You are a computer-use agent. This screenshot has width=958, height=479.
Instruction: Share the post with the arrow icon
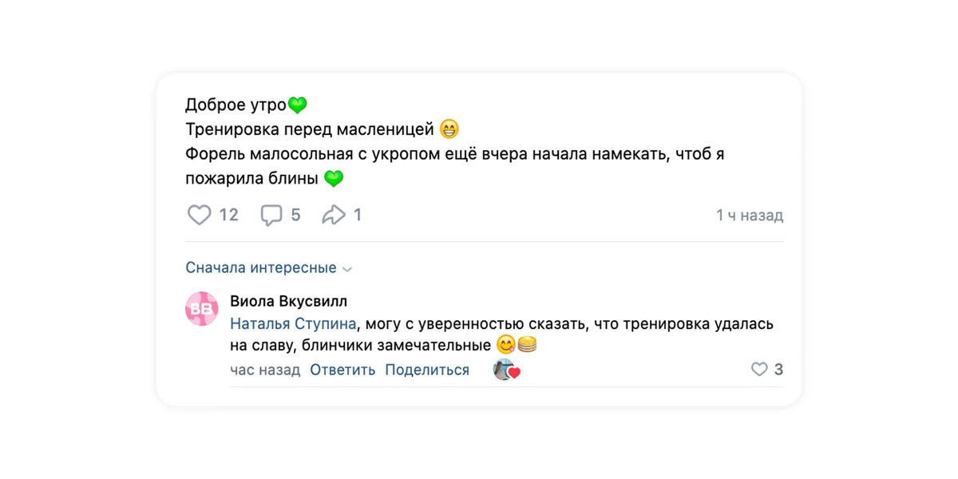pyautogui.click(x=335, y=214)
